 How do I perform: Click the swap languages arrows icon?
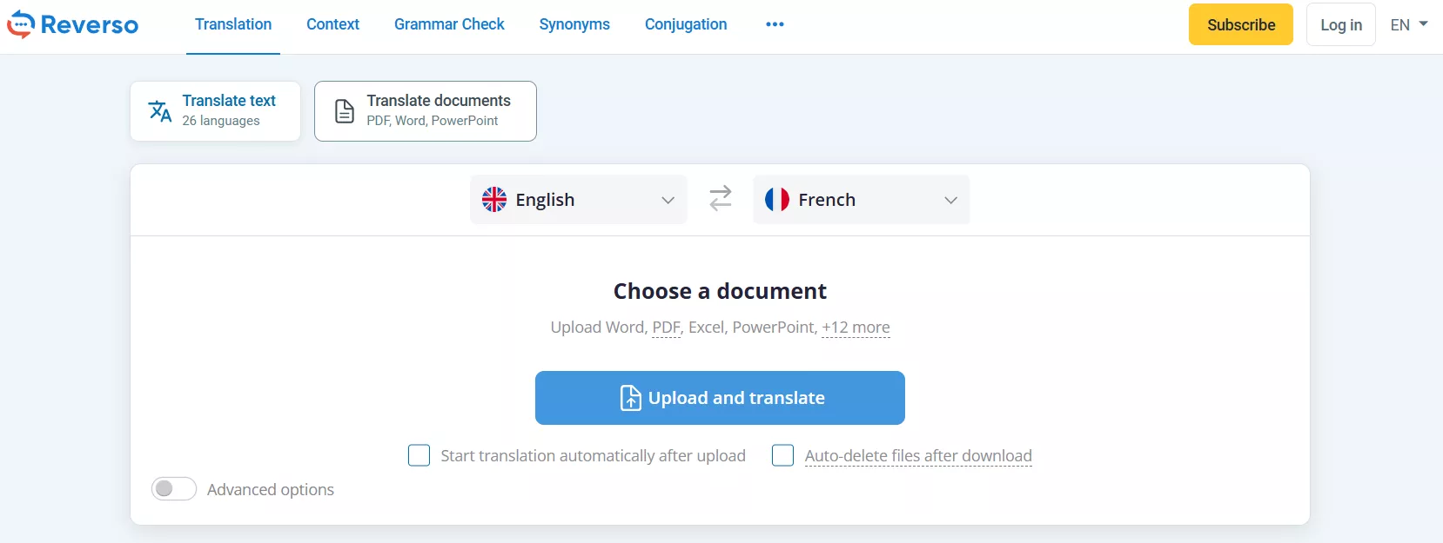tap(720, 199)
